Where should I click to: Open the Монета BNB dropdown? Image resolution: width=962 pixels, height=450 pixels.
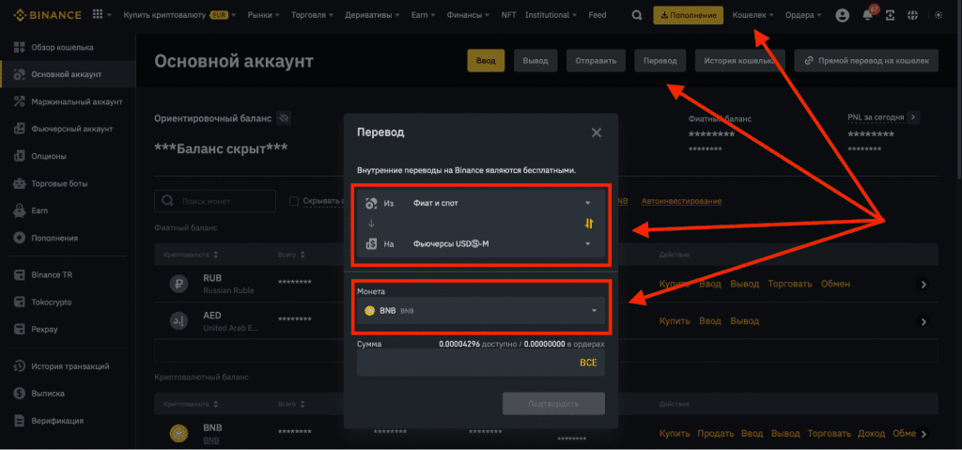pyautogui.click(x=480, y=311)
